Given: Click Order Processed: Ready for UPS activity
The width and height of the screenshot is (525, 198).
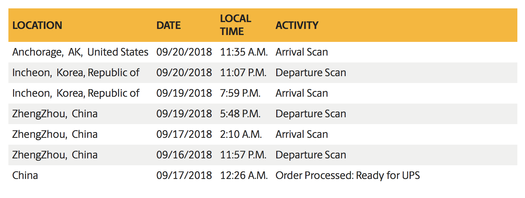Looking at the screenshot, I should 347,176.
